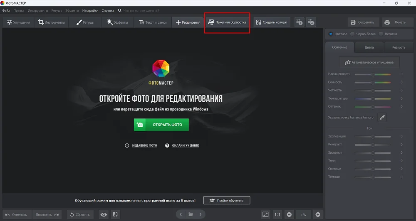416x221 pixels.
Task: Open the Эффекты tab
Action: coord(117,22)
